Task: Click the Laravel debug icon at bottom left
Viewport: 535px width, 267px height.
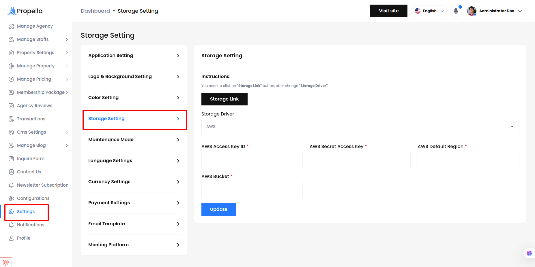Action: pos(6,262)
